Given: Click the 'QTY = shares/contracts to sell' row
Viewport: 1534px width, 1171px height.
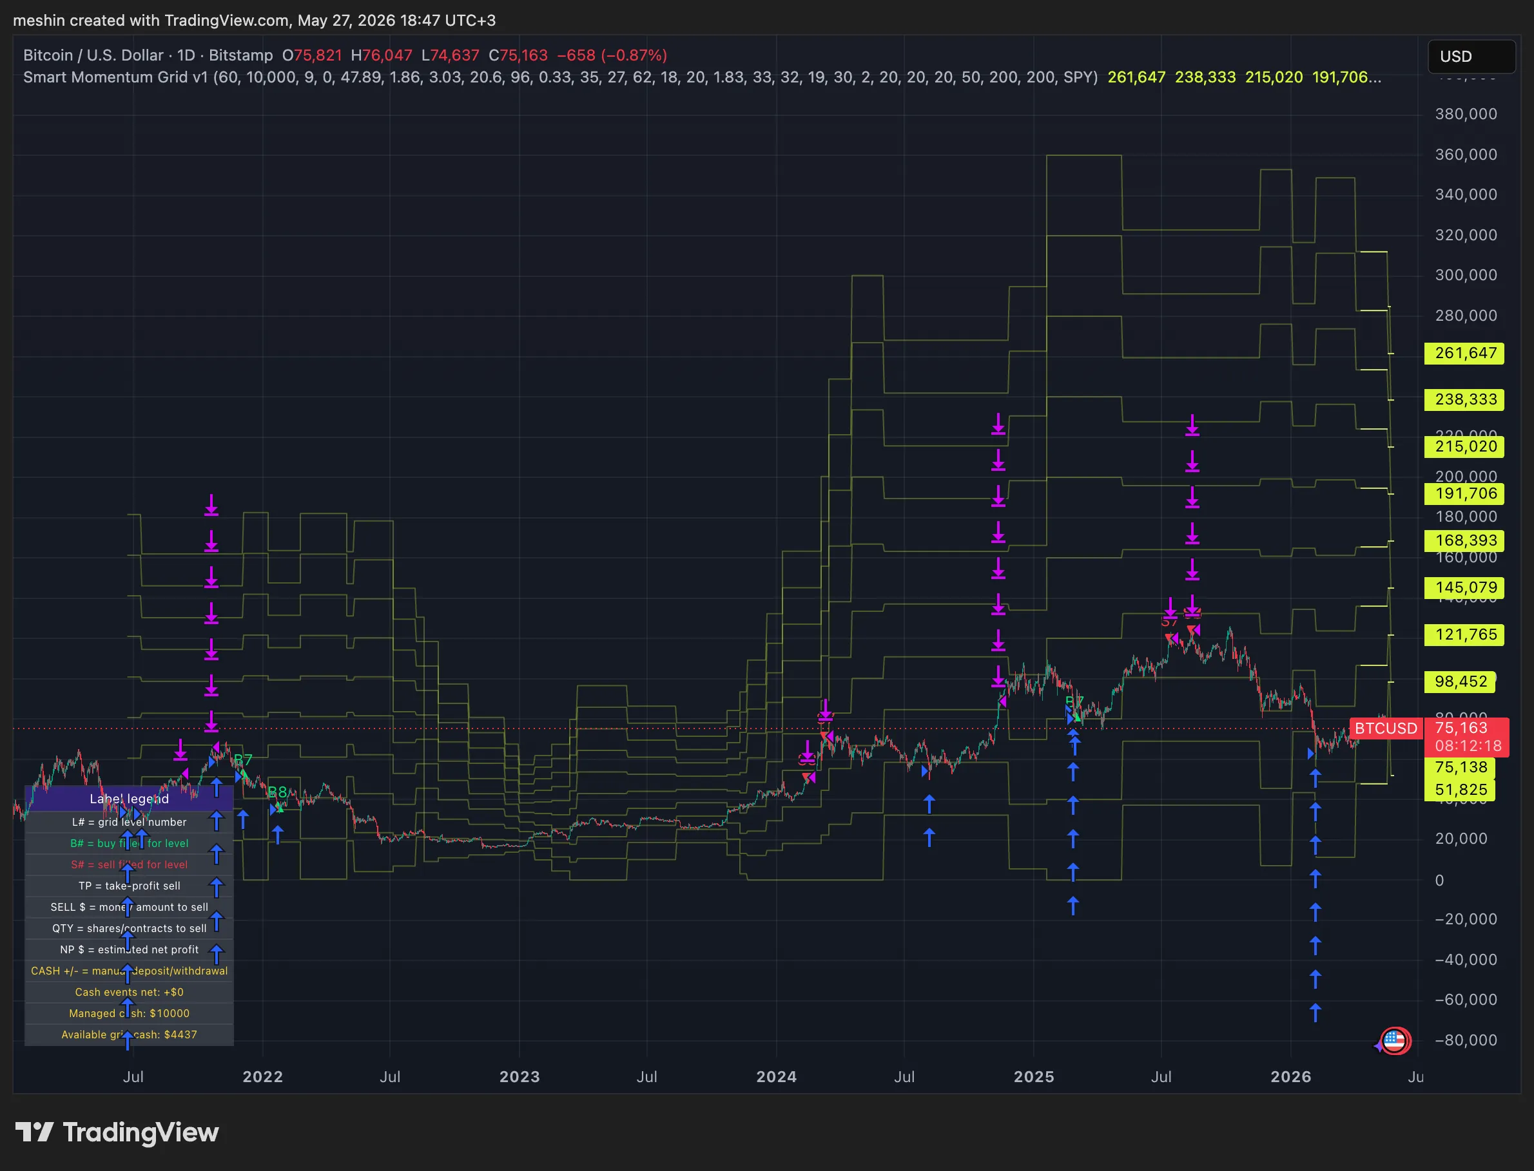Looking at the screenshot, I should click(x=129, y=928).
